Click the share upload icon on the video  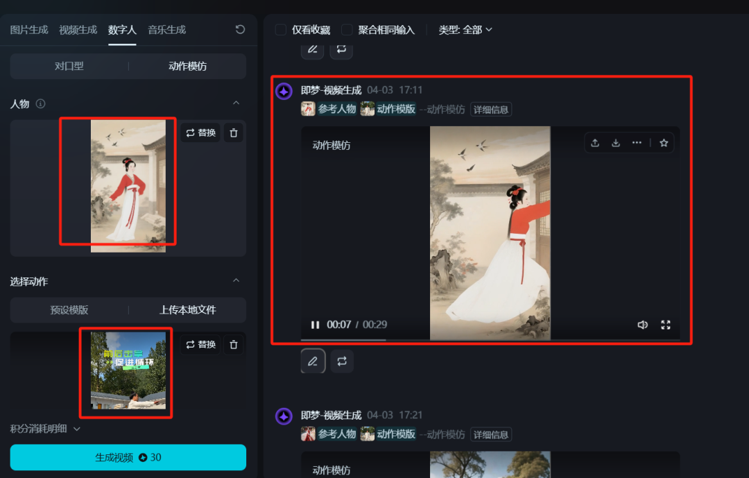coord(595,143)
